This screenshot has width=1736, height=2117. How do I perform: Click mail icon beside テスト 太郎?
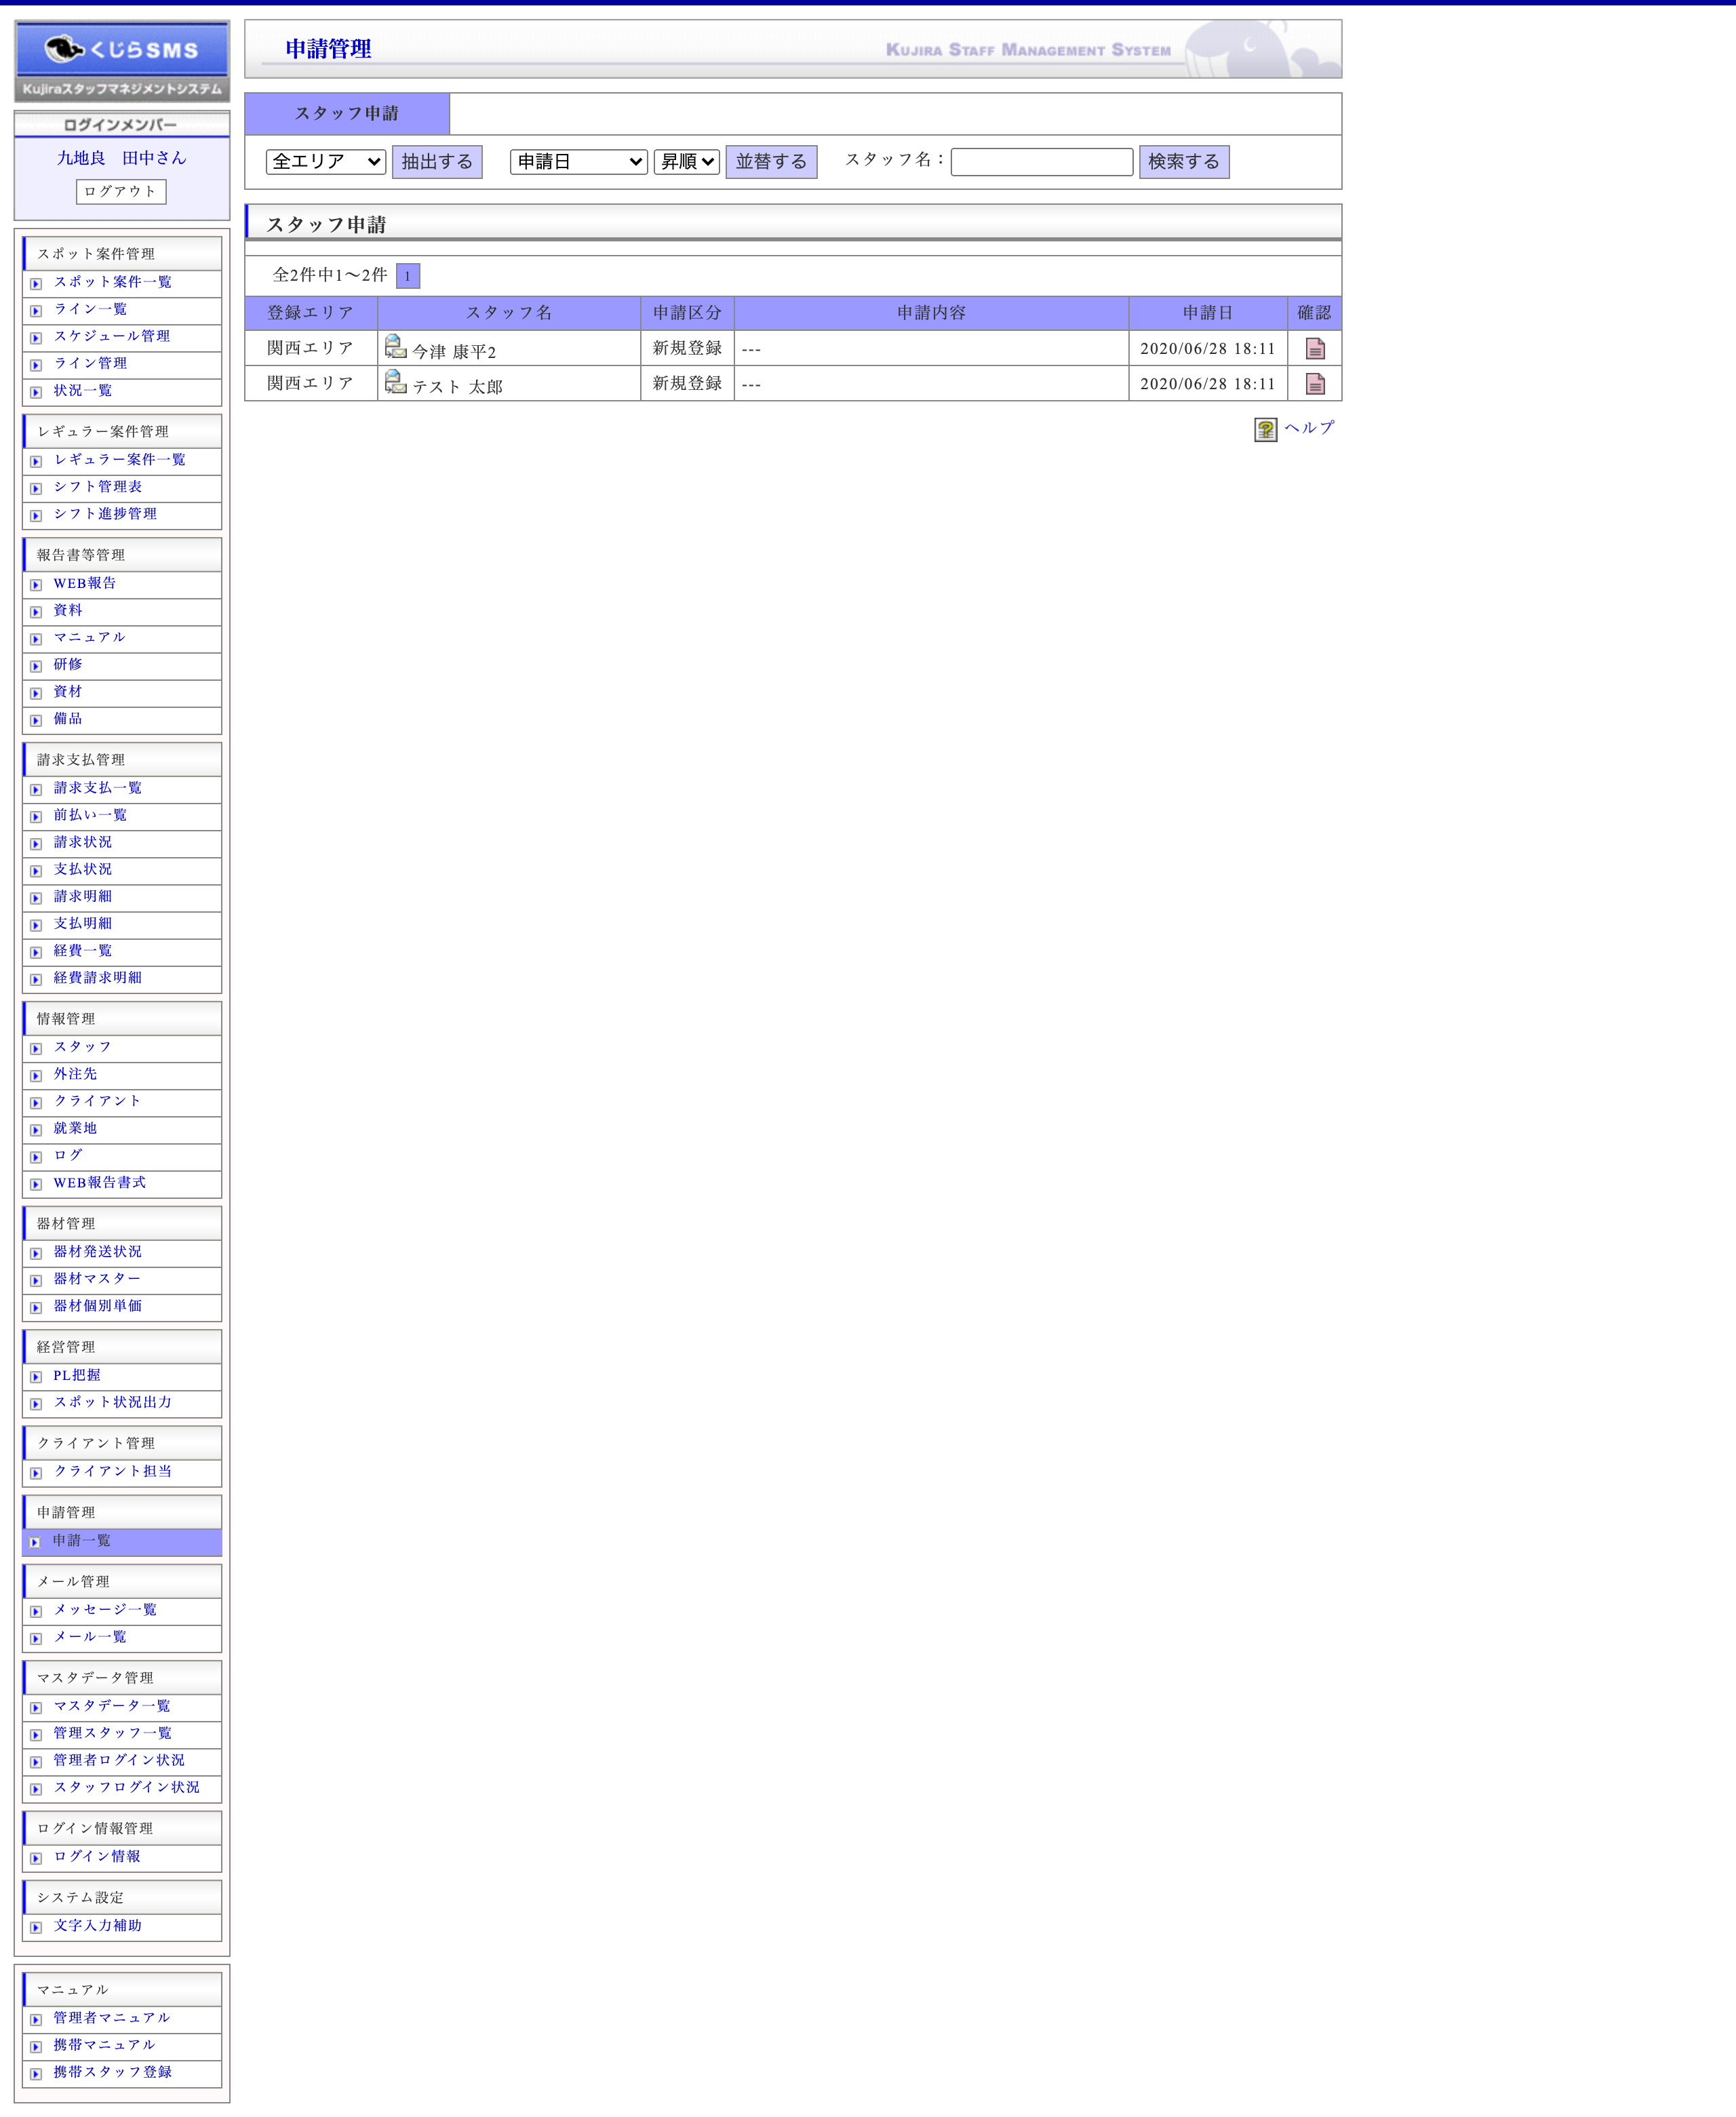pyautogui.click(x=395, y=382)
